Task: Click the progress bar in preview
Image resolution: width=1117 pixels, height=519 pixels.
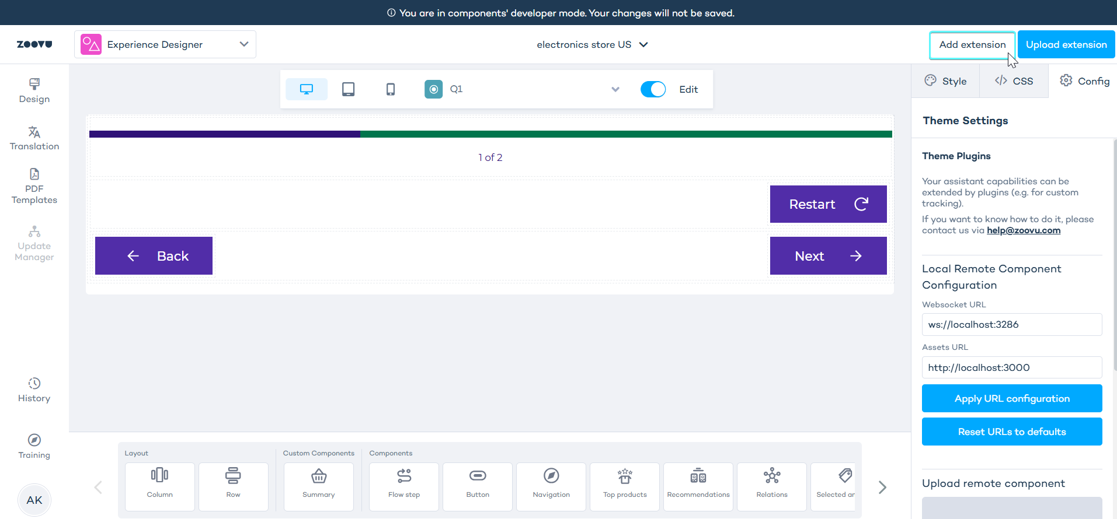Action: coord(490,134)
